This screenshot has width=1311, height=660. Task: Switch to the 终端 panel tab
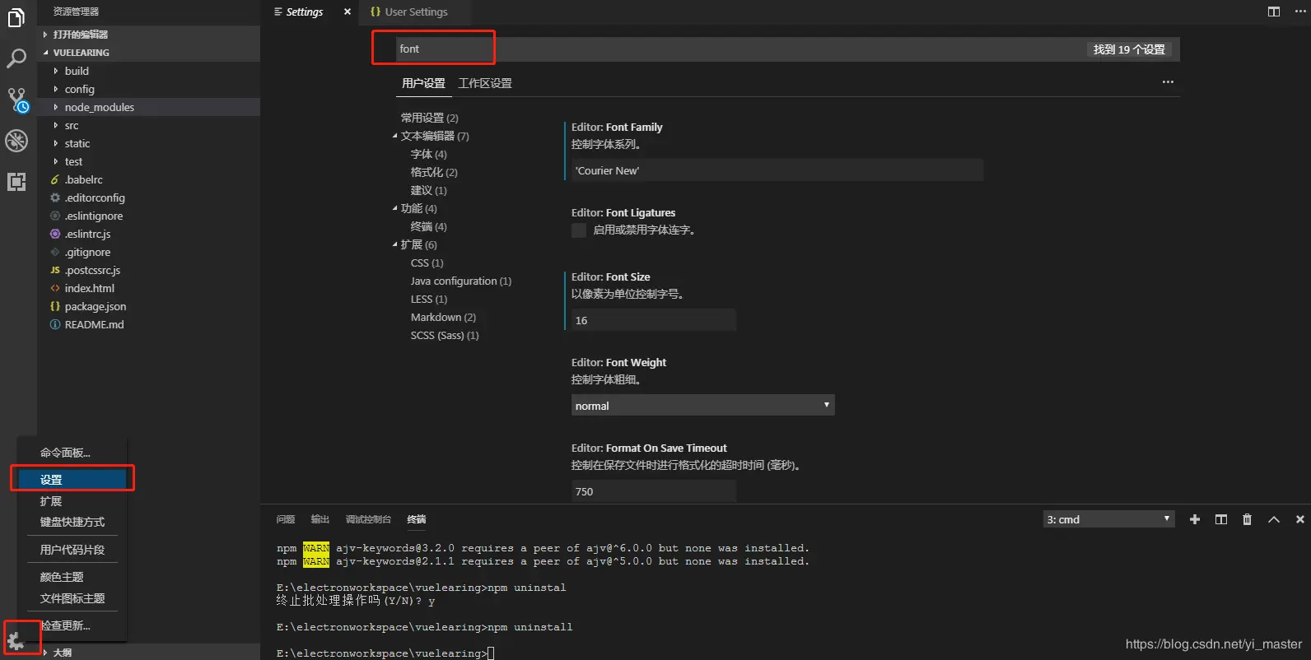coord(417,519)
